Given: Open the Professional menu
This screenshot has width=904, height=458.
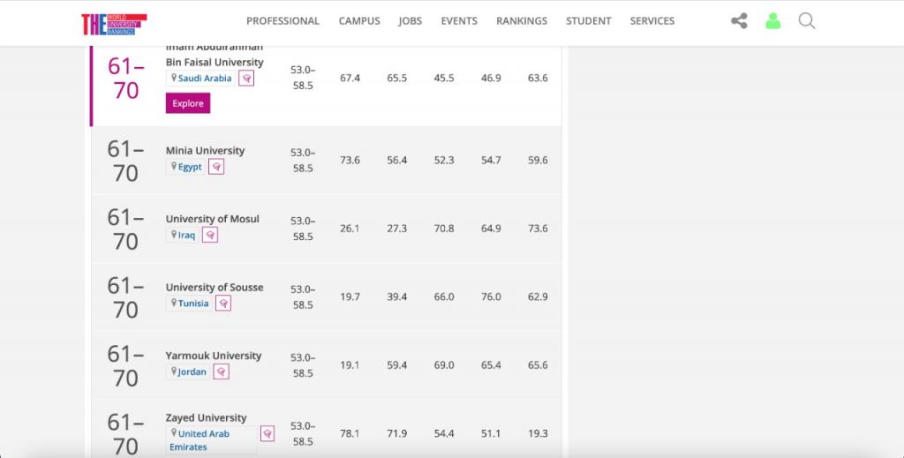Looking at the screenshot, I should tap(282, 21).
